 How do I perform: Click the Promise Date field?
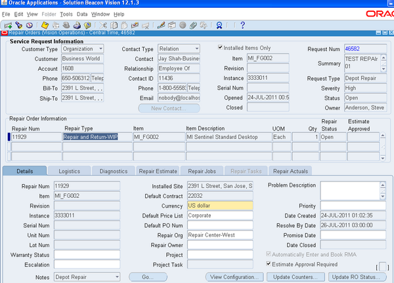pos(353,235)
